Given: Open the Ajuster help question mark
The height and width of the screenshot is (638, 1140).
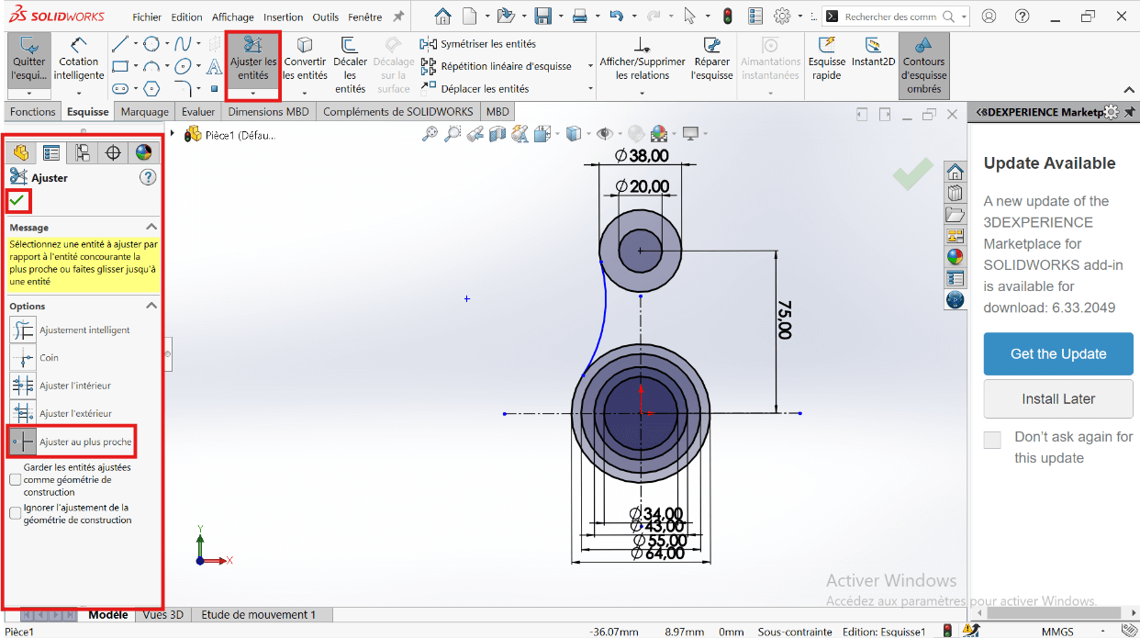Looking at the screenshot, I should (148, 177).
